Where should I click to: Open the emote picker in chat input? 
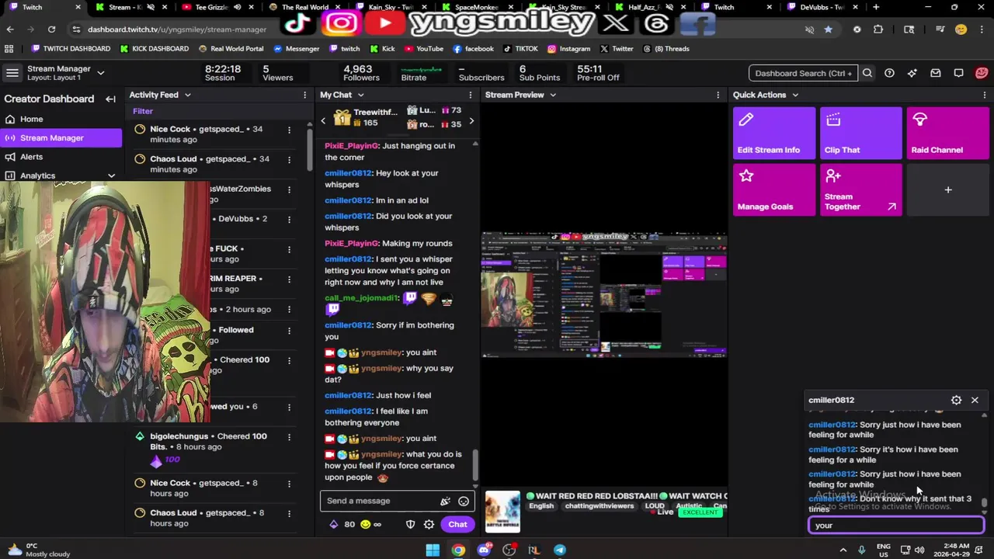(464, 502)
